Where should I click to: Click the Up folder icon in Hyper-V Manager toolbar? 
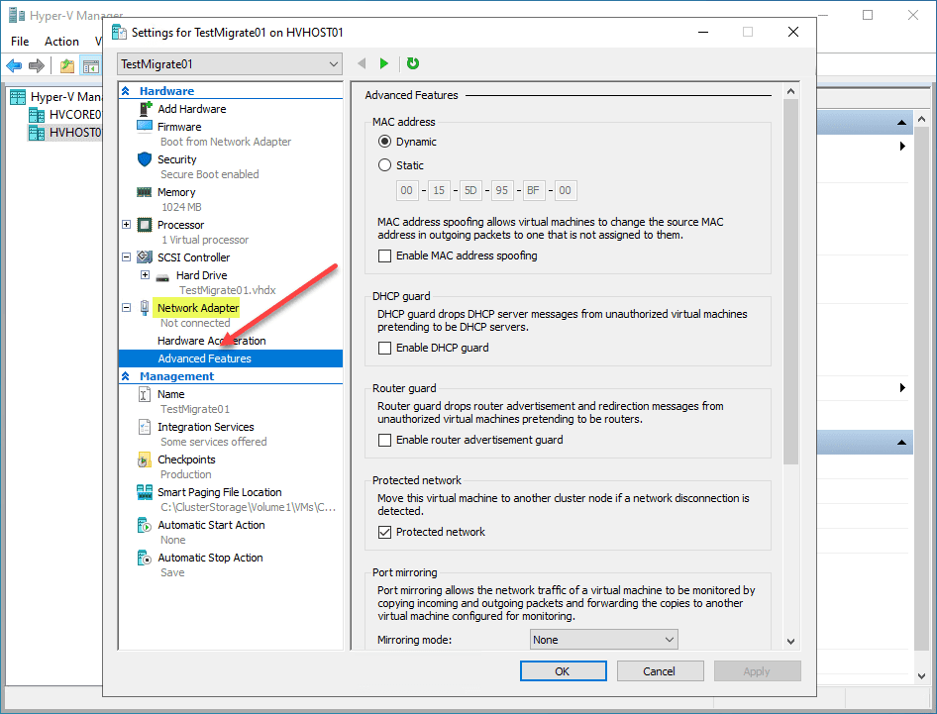[x=67, y=65]
